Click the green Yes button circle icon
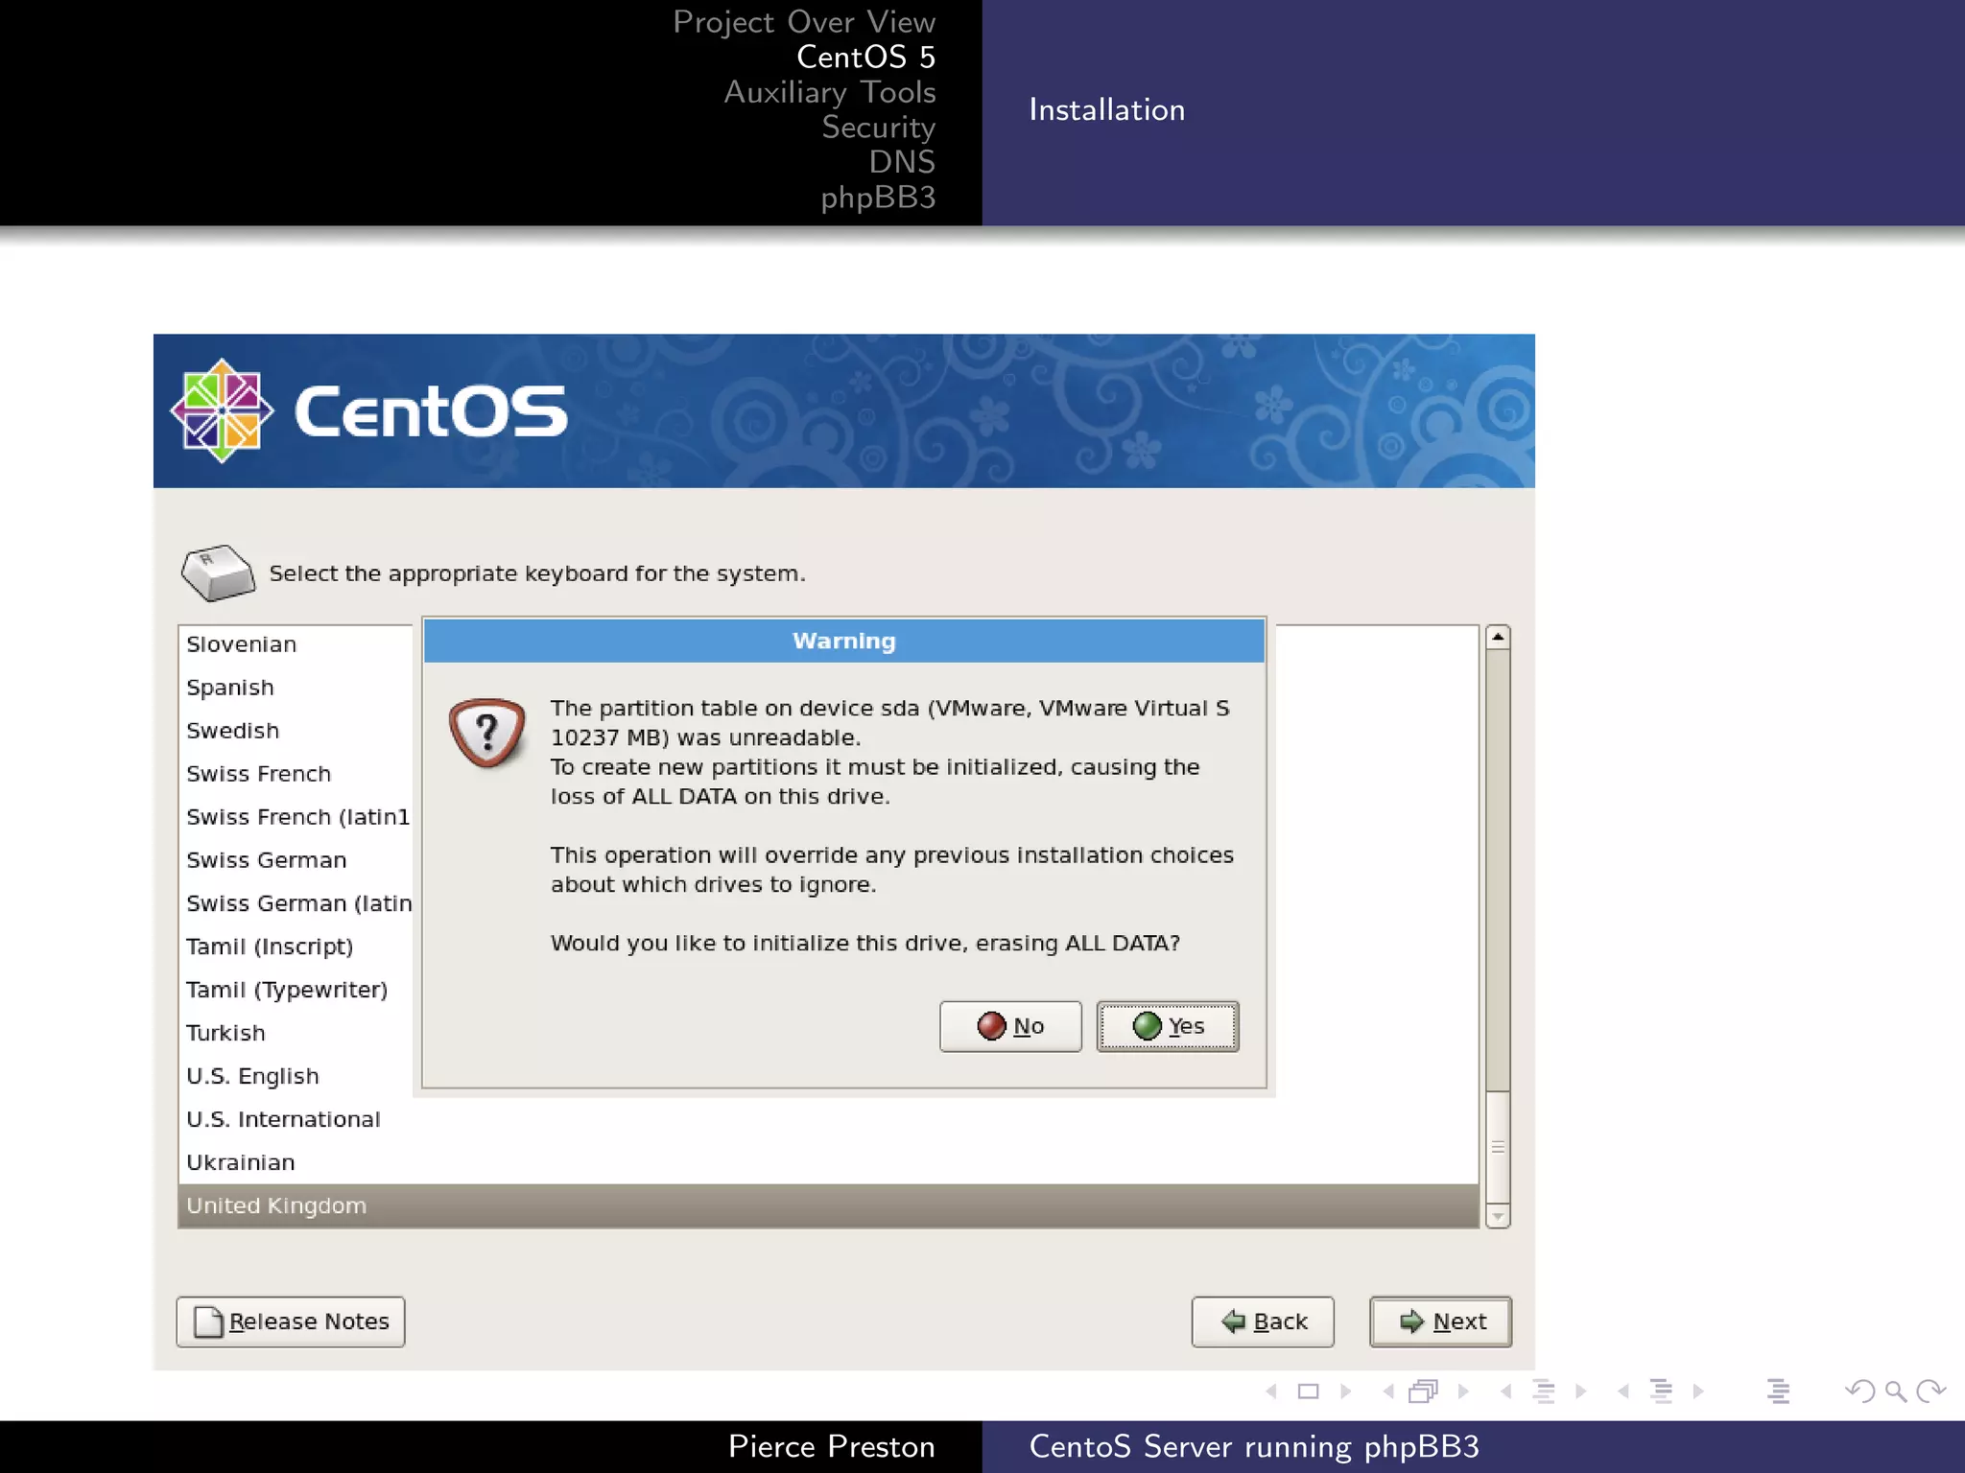Image resolution: width=1965 pixels, height=1473 pixels. (x=1147, y=1026)
